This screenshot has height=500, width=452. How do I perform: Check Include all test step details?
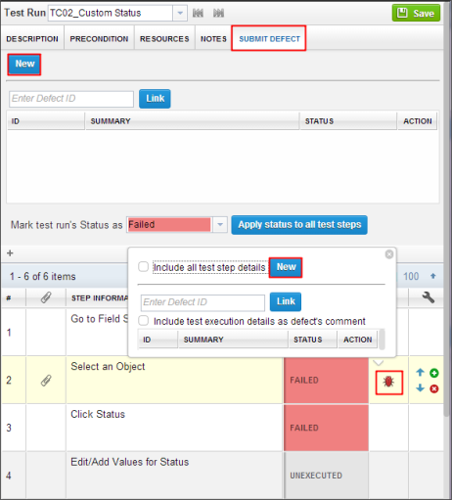tap(144, 266)
